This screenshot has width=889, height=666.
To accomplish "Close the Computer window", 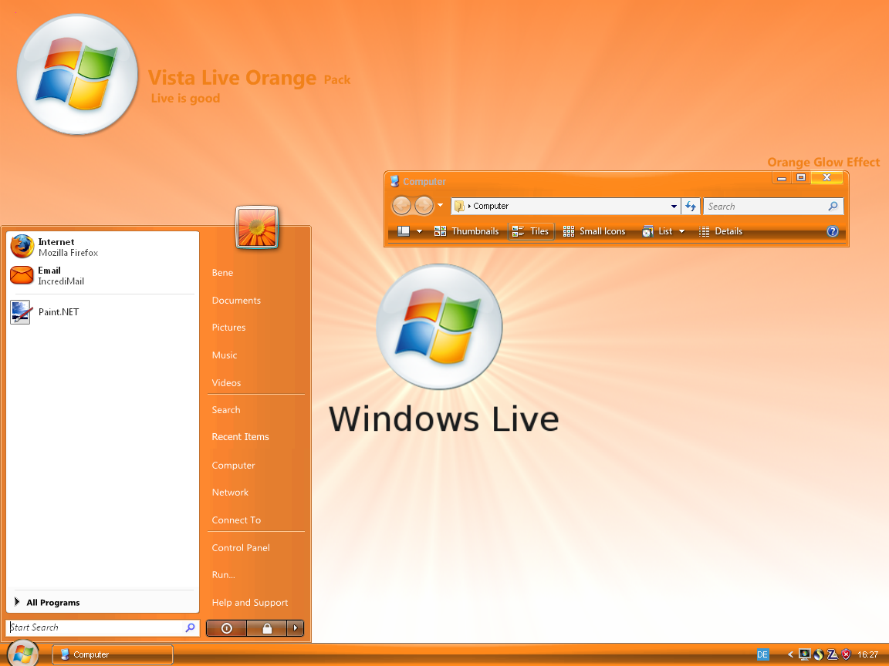I will coord(826,178).
